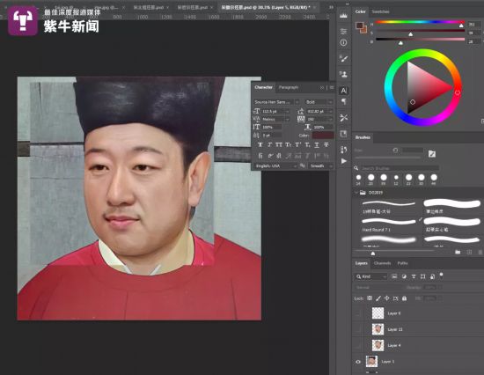Show Layer 4 via visibility box
The width and height of the screenshot is (484, 375).
(x=358, y=345)
